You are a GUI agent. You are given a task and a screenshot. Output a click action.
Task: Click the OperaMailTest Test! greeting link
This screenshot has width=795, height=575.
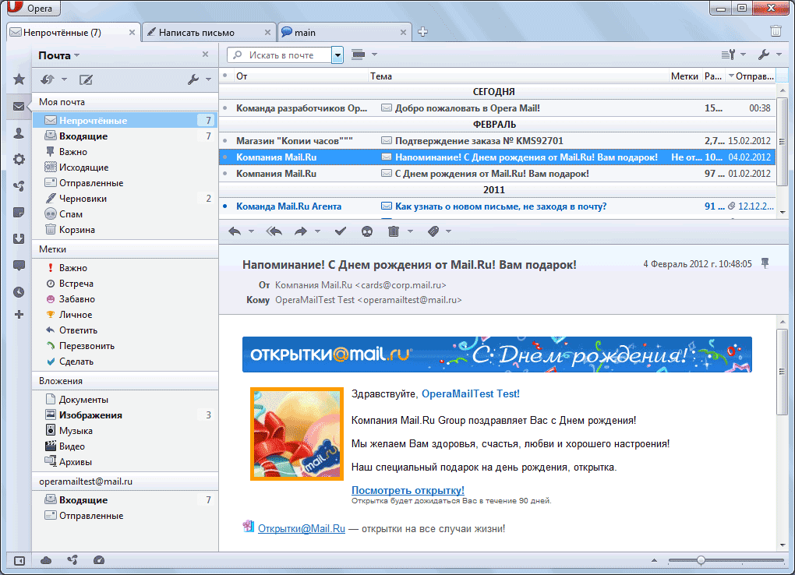click(471, 393)
